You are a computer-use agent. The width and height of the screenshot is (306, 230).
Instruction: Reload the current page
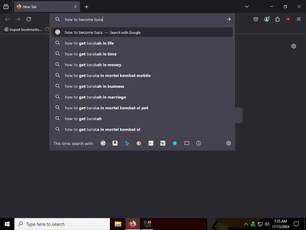(29, 19)
